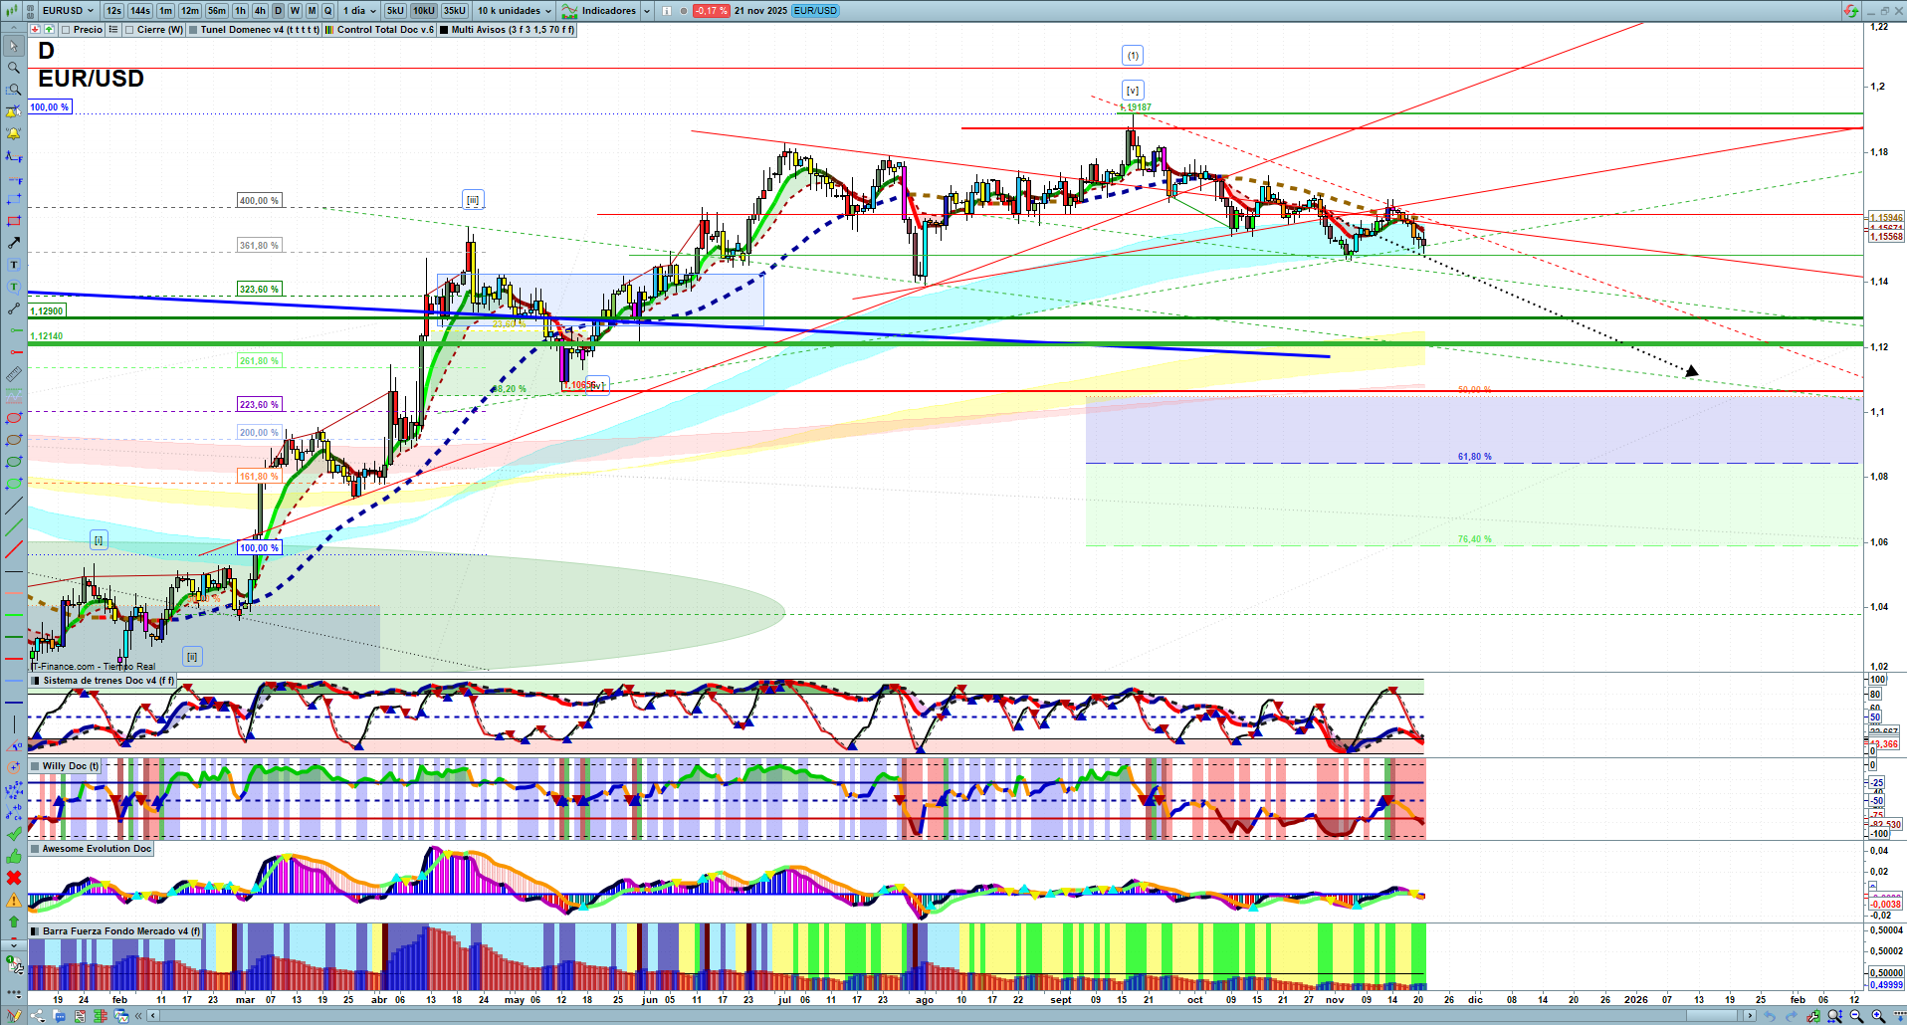The image size is (1907, 1025).
Task: Switch to the weekly W timeframe
Action: point(295,11)
